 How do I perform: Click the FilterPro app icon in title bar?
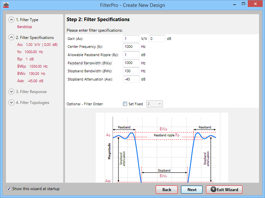(6, 5)
